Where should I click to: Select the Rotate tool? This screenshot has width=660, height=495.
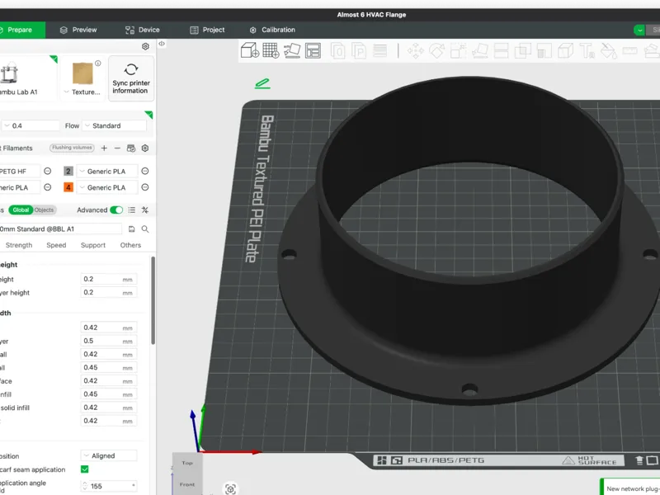coord(437,51)
